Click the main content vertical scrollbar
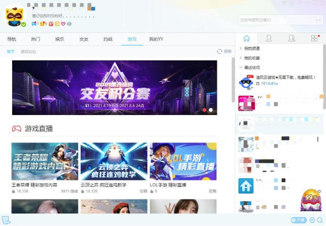Viewport: 326px width, 226px height. point(233,80)
